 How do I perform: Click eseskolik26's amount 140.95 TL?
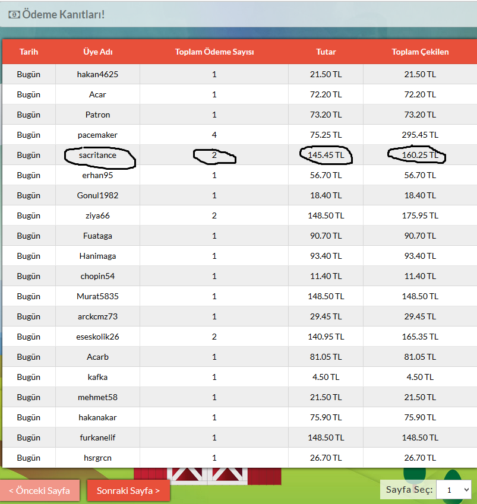tap(326, 337)
